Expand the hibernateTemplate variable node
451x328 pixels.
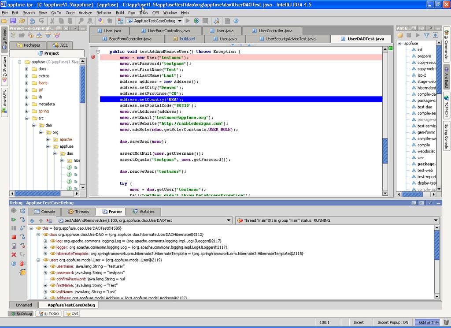coord(45,253)
